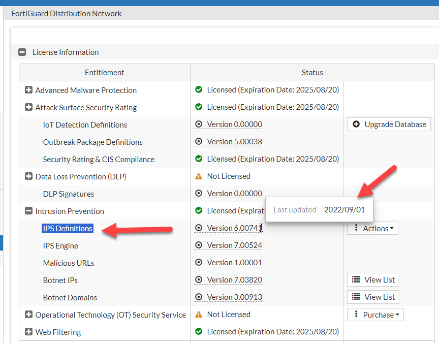Select the highlighted IPS Definitions item
Screen dimensions: 439x343
(68, 228)
